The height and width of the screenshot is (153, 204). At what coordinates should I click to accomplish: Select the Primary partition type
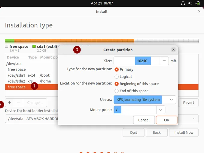[x=117, y=69]
